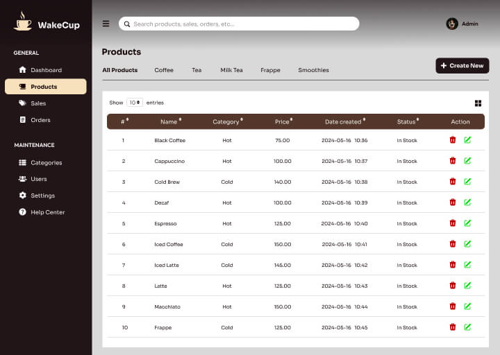Screen dimensions: 500x355
Task: Click the 75.00 price cell
Action: [x=283, y=141]
